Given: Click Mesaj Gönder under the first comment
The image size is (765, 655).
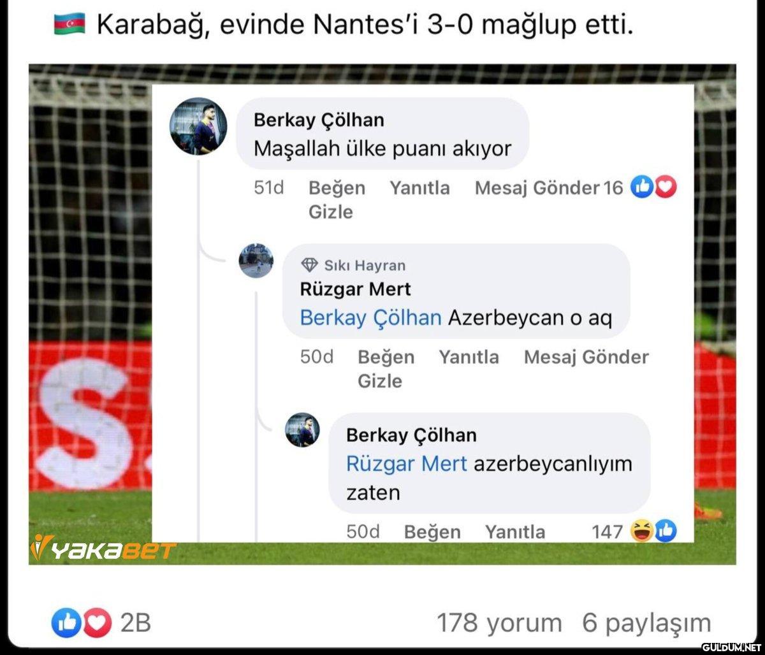Looking at the screenshot, I should 537,188.
